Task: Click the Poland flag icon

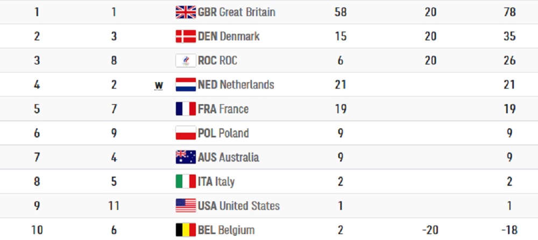Action: pos(186,133)
